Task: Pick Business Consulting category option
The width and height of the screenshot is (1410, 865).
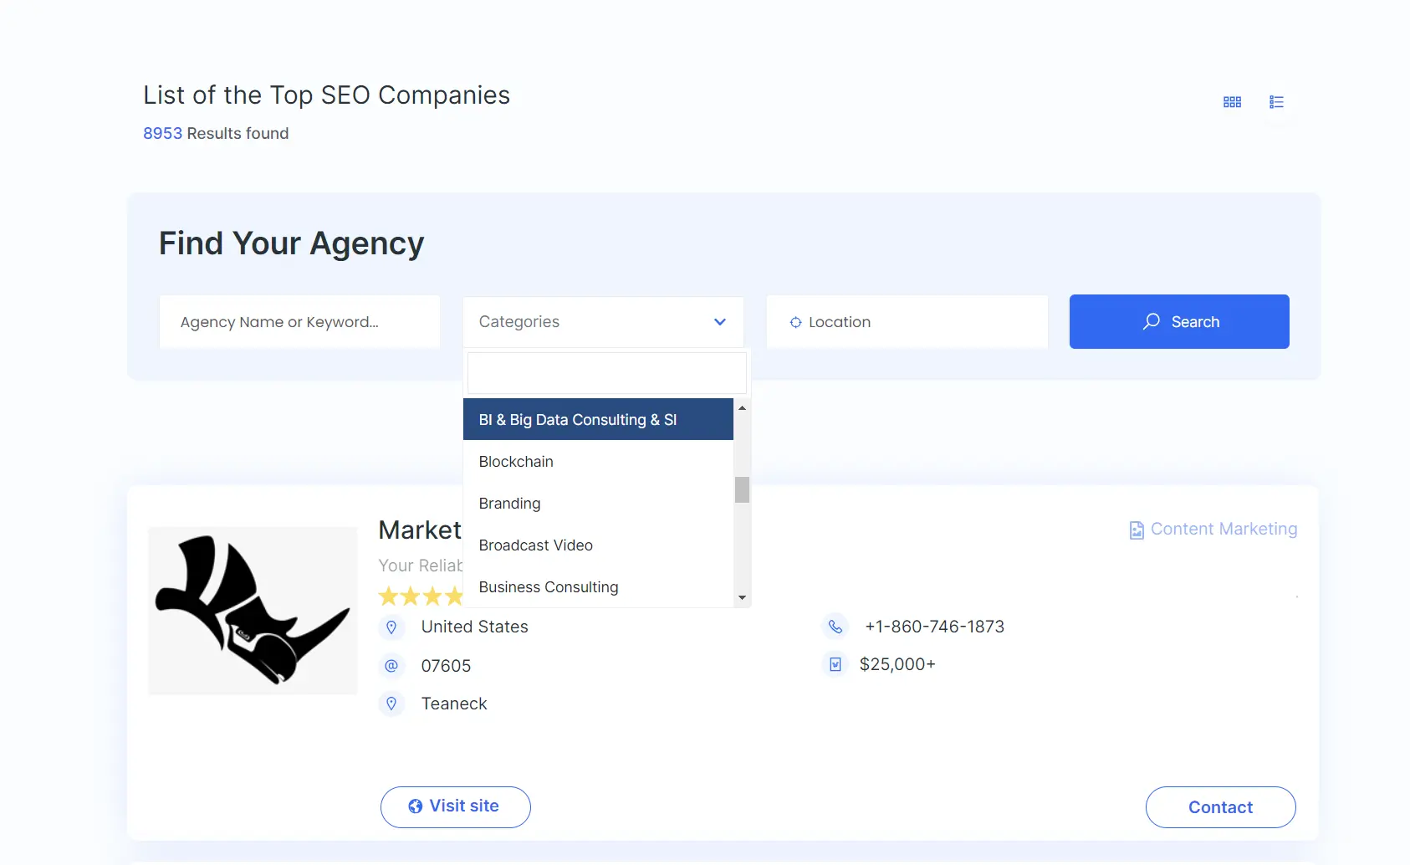Action: pyautogui.click(x=598, y=586)
